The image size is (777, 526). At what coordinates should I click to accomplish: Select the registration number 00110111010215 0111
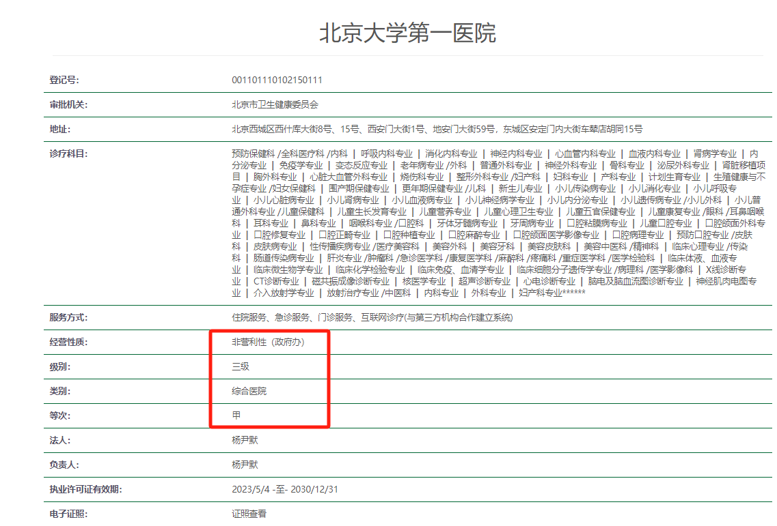(277, 80)
